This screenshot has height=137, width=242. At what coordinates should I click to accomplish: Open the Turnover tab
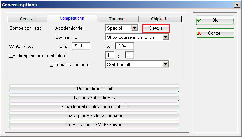(117, 19)
